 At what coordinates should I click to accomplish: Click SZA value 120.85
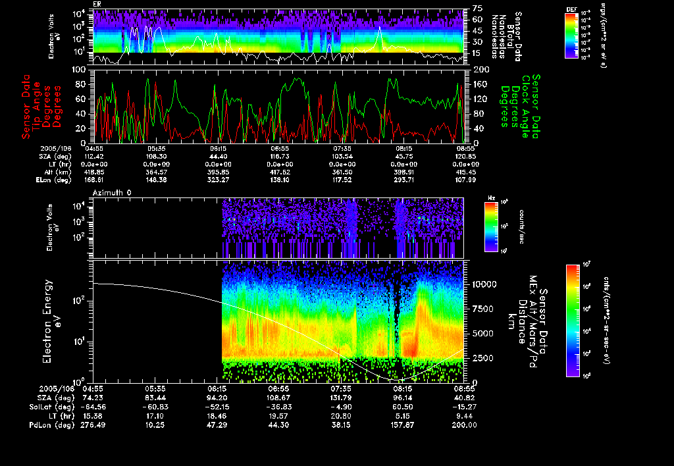pos(466,157)
